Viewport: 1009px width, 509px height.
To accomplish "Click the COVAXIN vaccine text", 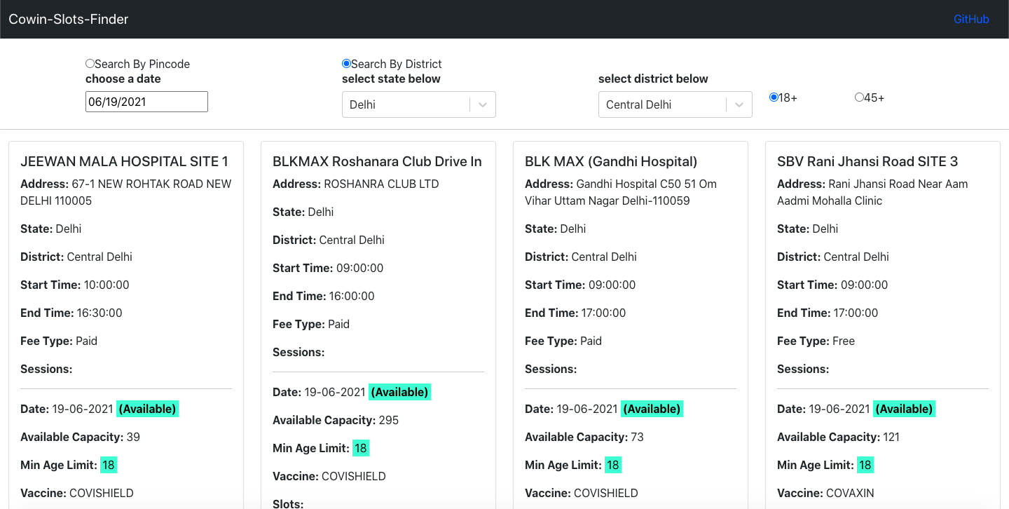I will click(850, 493).
